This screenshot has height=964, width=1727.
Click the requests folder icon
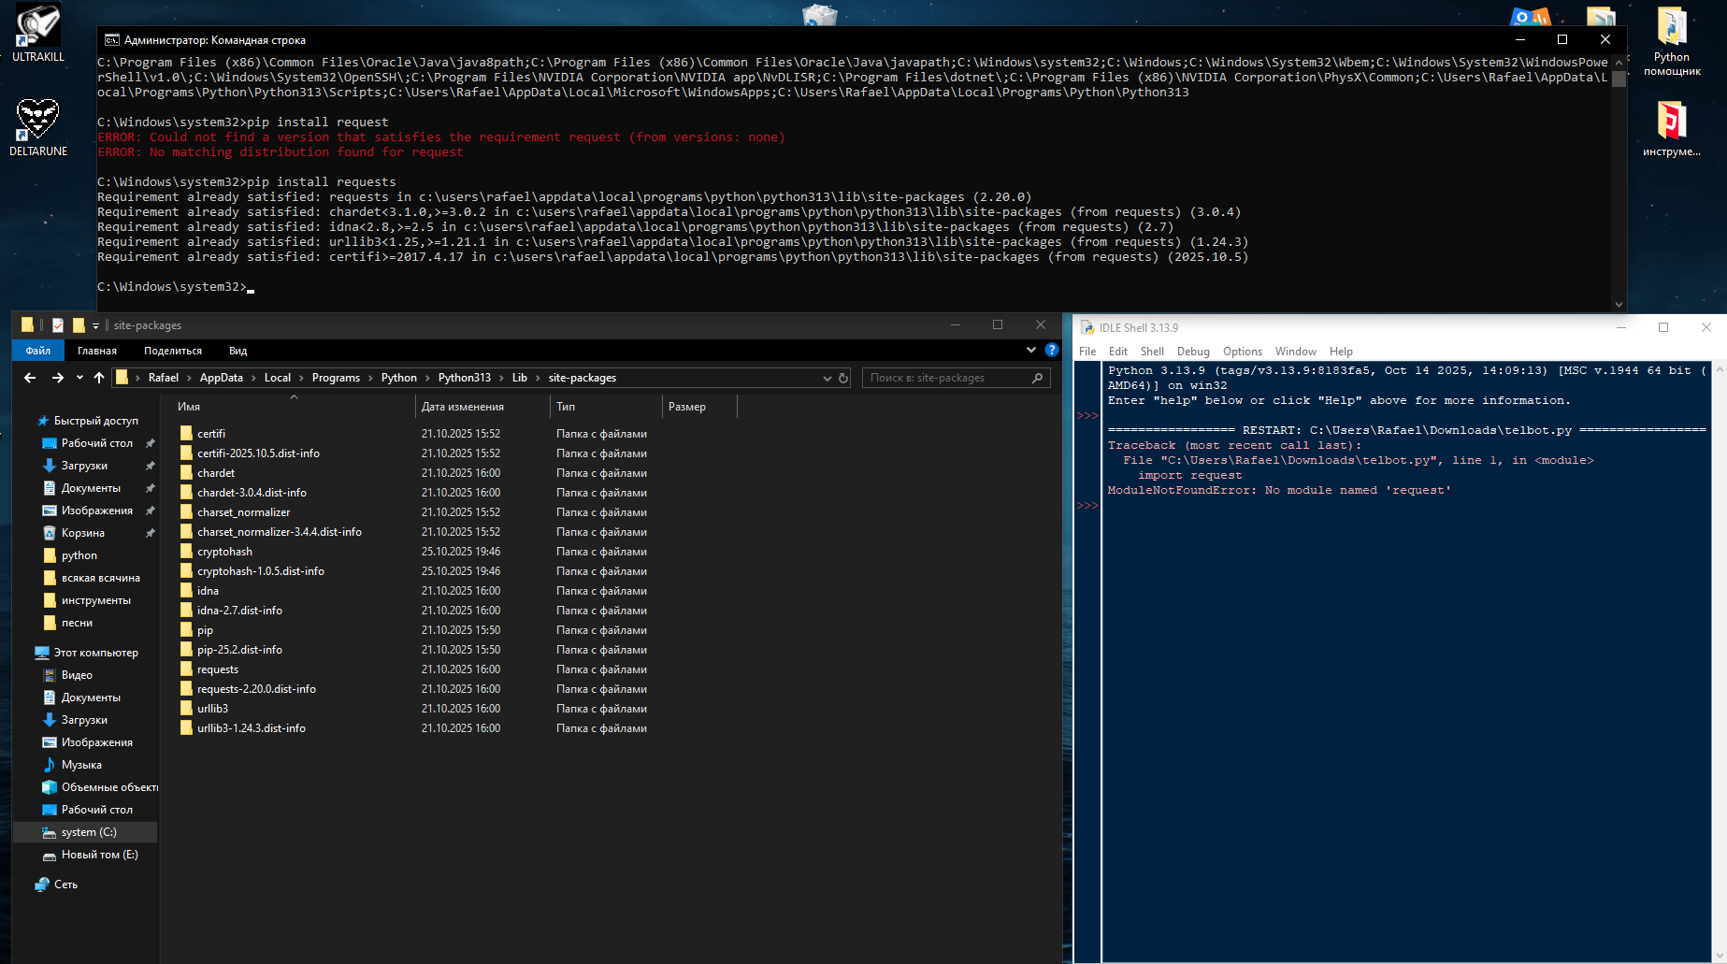[187, 669]
